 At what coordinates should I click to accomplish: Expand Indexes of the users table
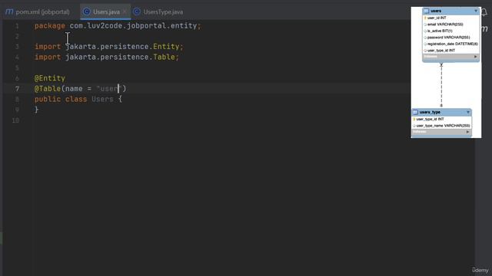[x=475, y=57]
